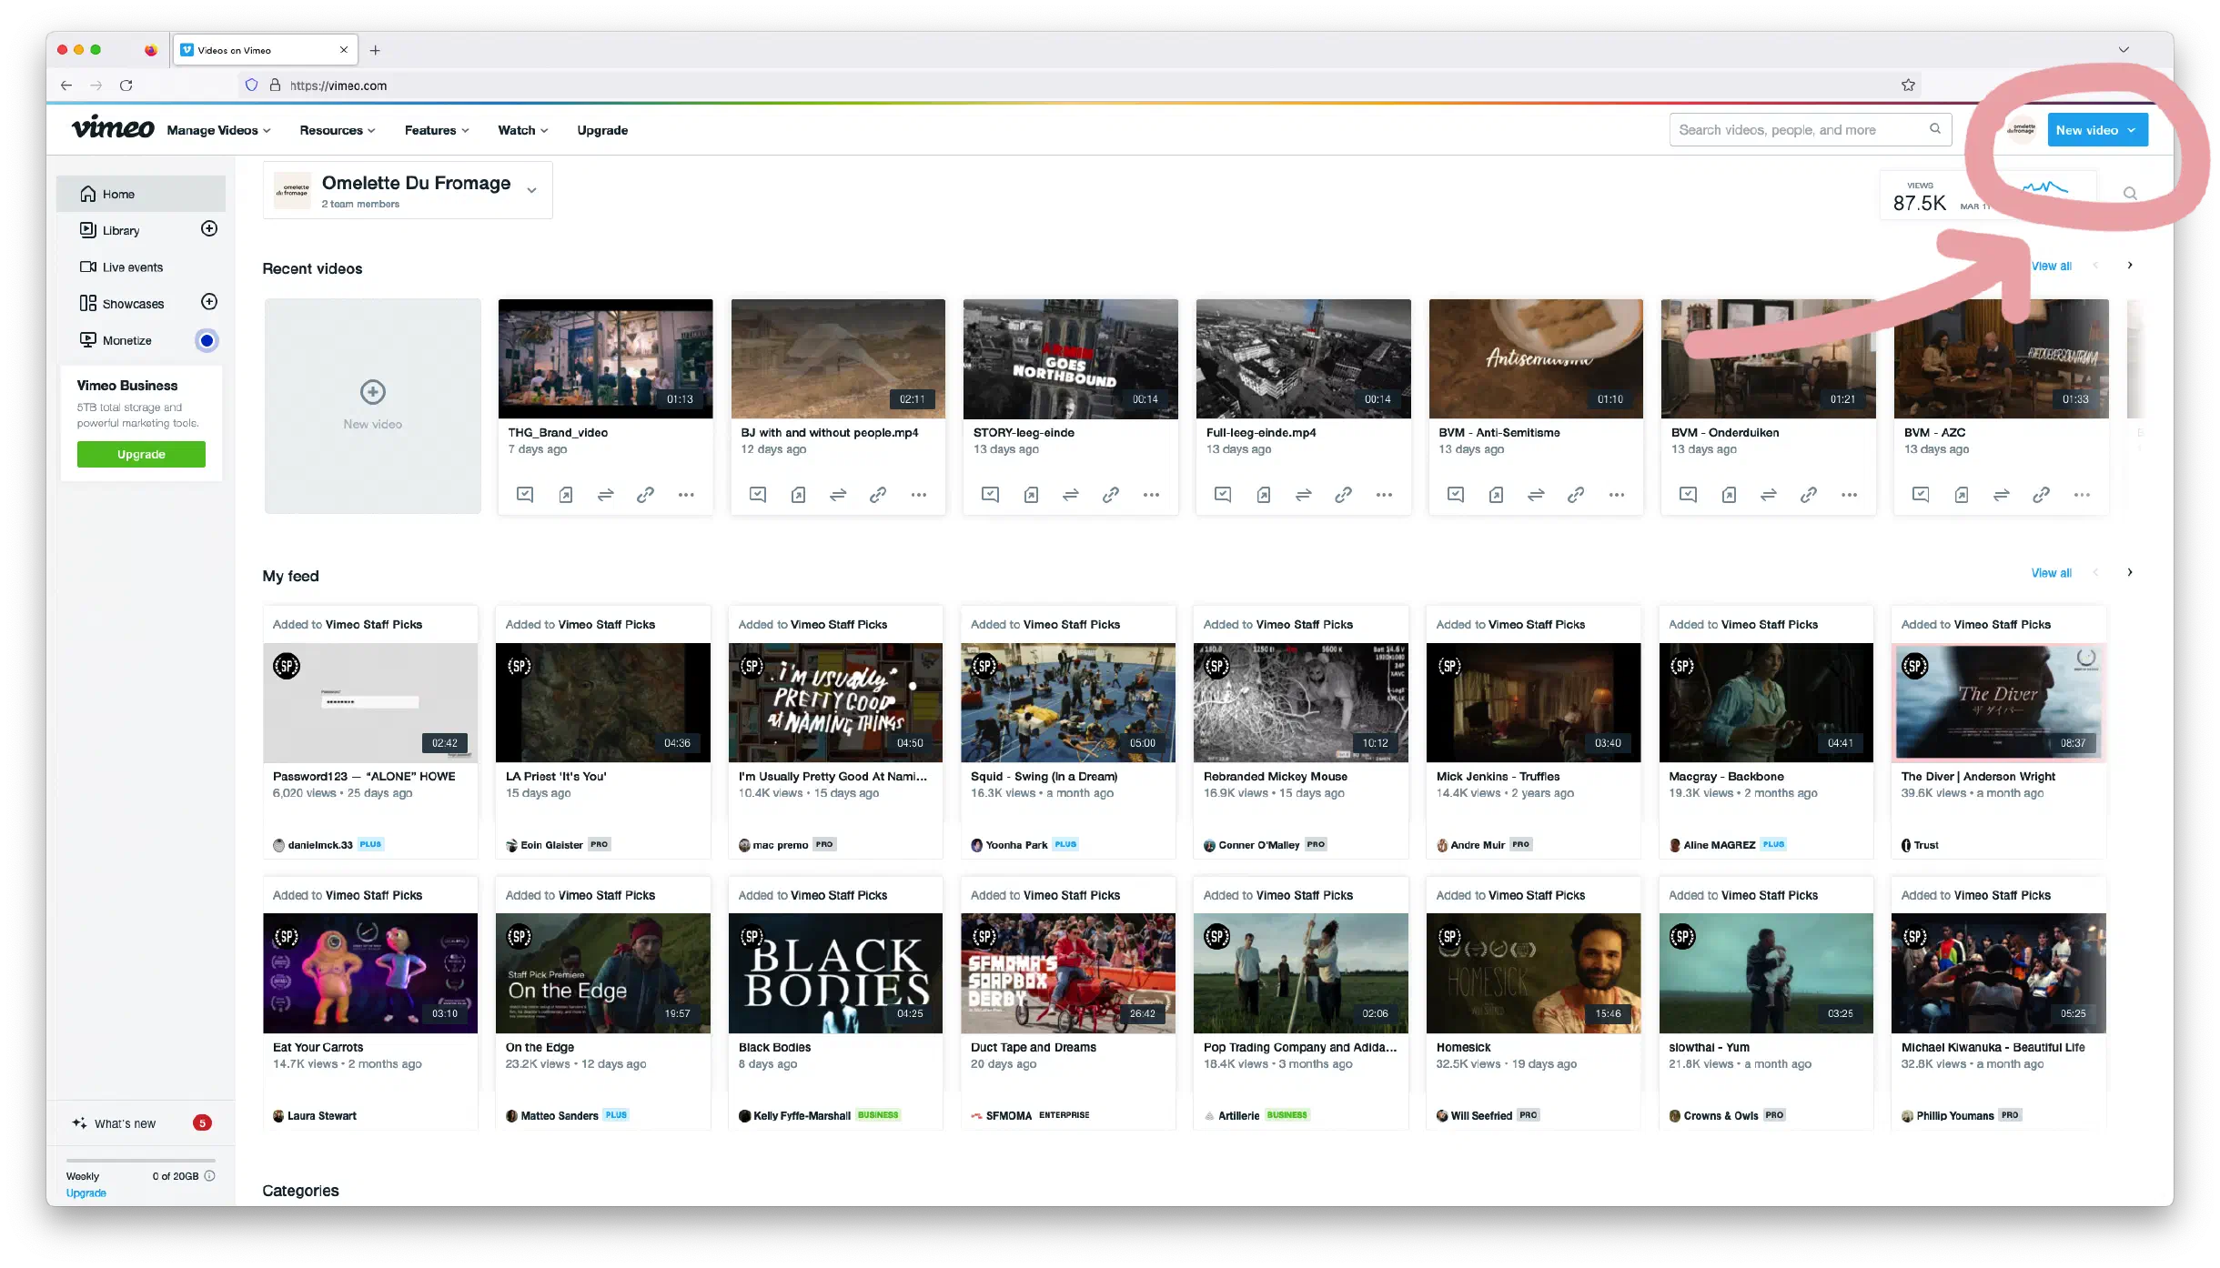Click Upgrade in top navigation

coord(602,130)
